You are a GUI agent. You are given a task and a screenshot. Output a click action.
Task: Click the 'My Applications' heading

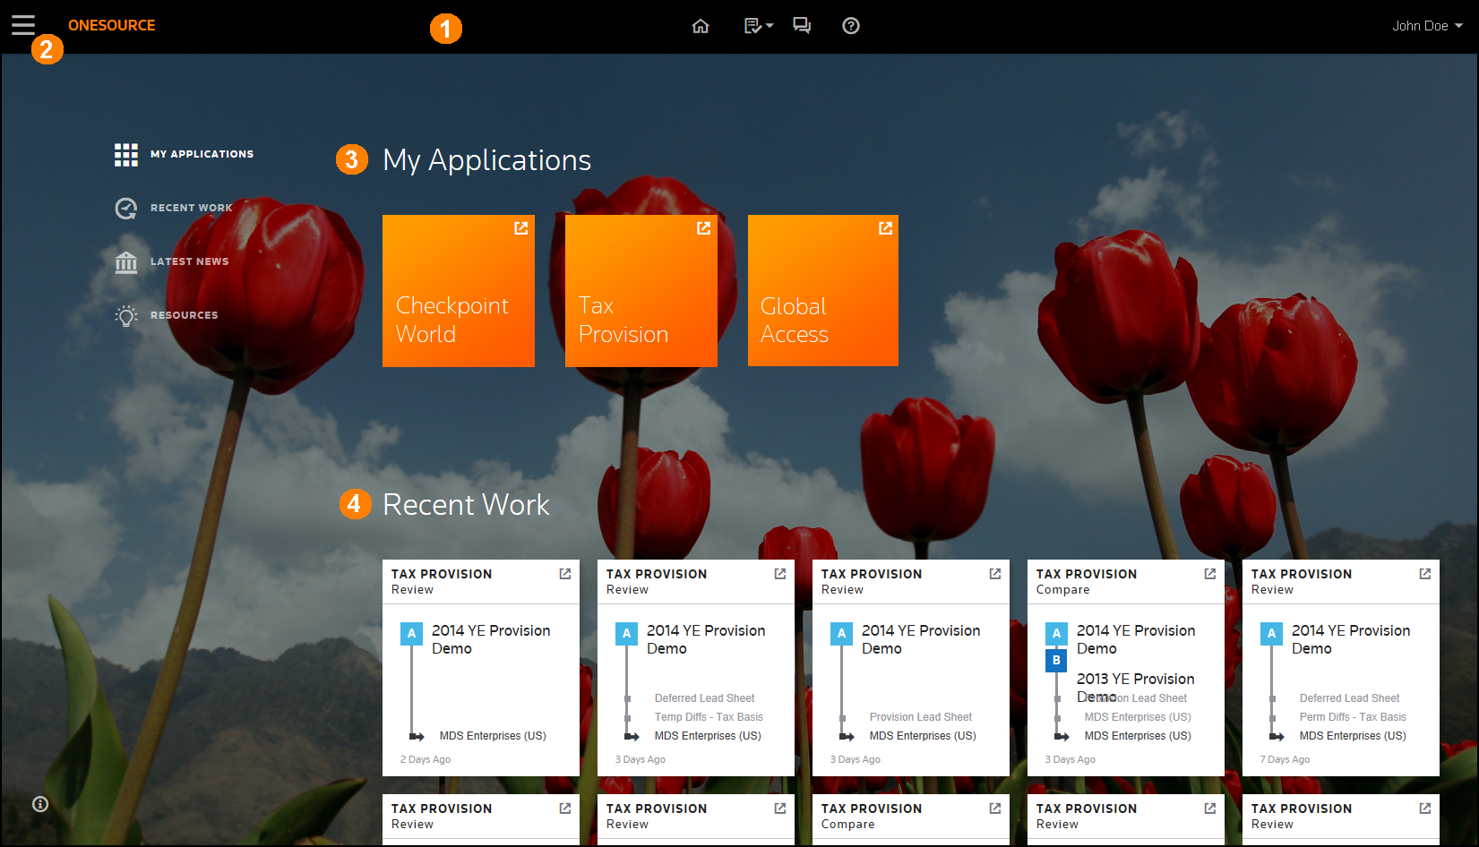coord(486,160)
